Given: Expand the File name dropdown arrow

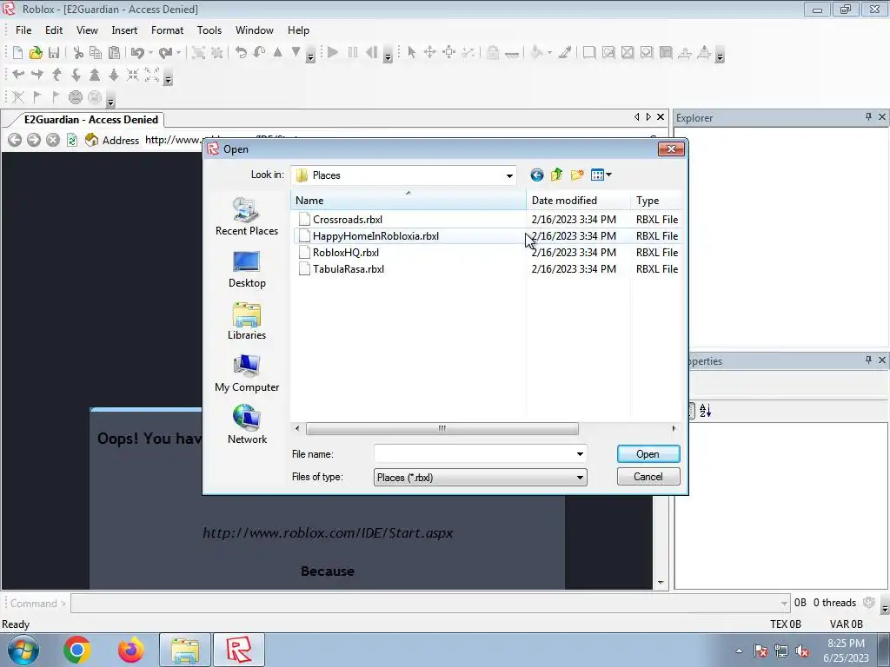Looking at the screenshot, I should [x=580, y=453].
